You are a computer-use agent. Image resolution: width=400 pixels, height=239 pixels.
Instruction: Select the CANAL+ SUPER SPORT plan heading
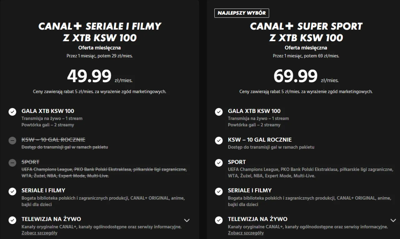(x=306, y=32)
